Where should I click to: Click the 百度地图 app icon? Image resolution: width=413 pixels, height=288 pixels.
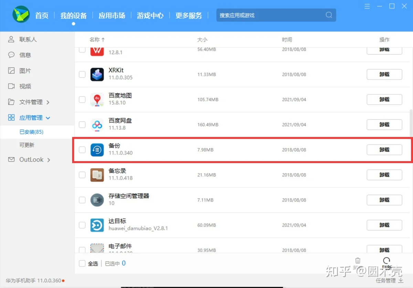coord(97,100)
